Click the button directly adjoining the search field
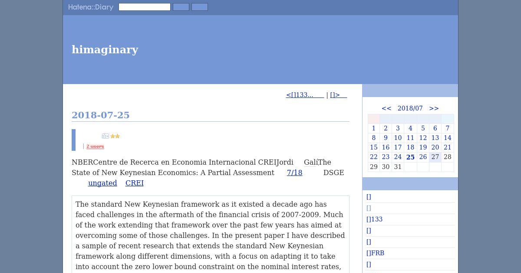 coord(181,7)
